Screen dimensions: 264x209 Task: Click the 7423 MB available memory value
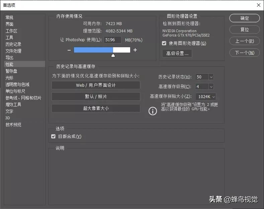[x=114, y=24]
